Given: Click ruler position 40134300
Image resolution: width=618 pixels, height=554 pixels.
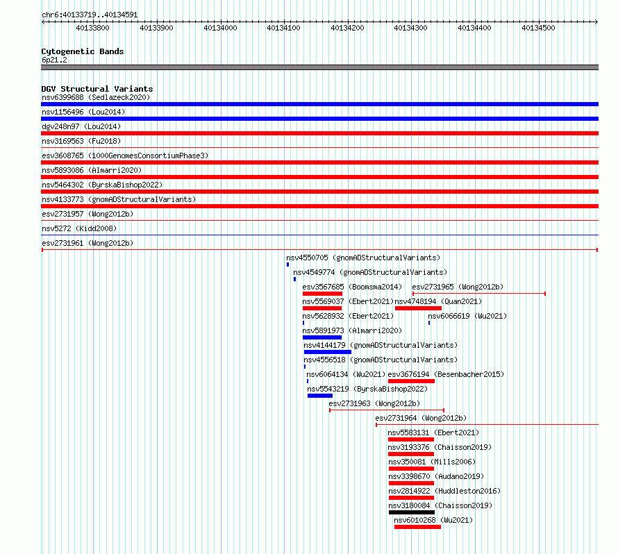Looking at the screenshot, I should click(410, 28).
